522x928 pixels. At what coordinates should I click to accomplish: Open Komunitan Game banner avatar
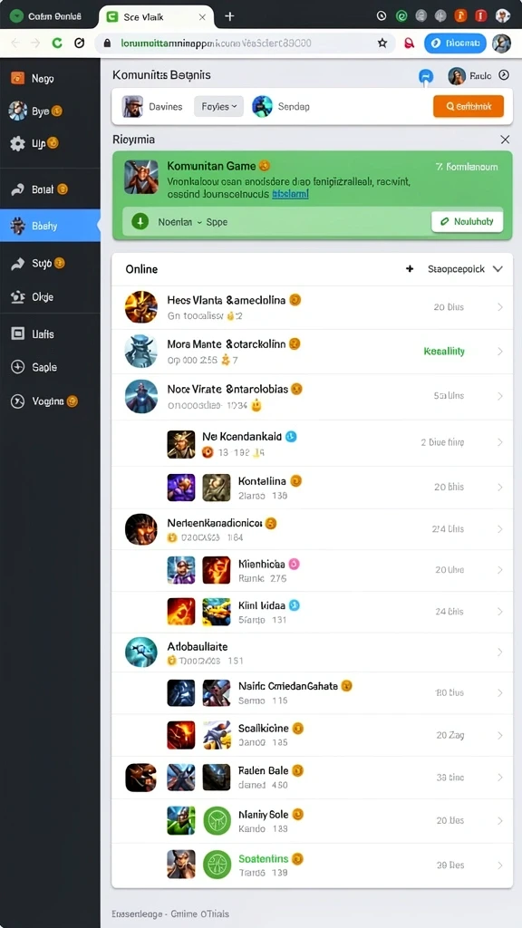pyautogui.click(x=140, y=177)
